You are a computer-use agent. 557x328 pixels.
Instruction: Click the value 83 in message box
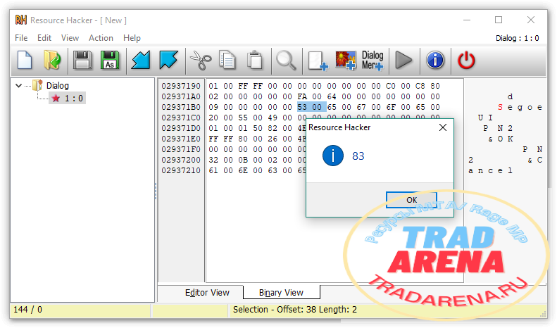click(x=358, y=156)
